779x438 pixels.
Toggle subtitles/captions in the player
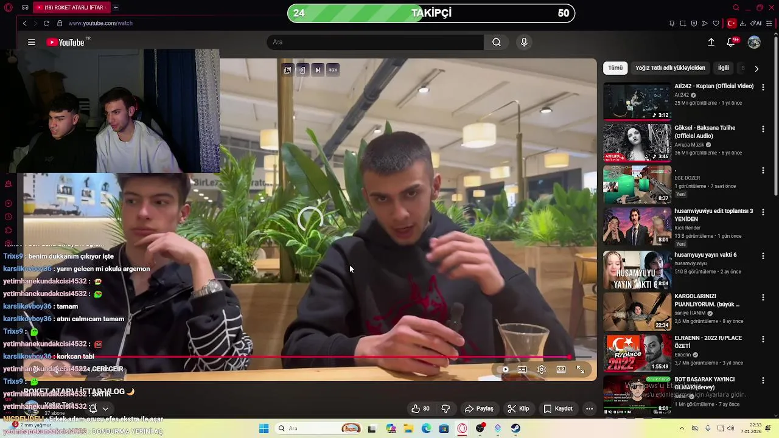(522, 369)
